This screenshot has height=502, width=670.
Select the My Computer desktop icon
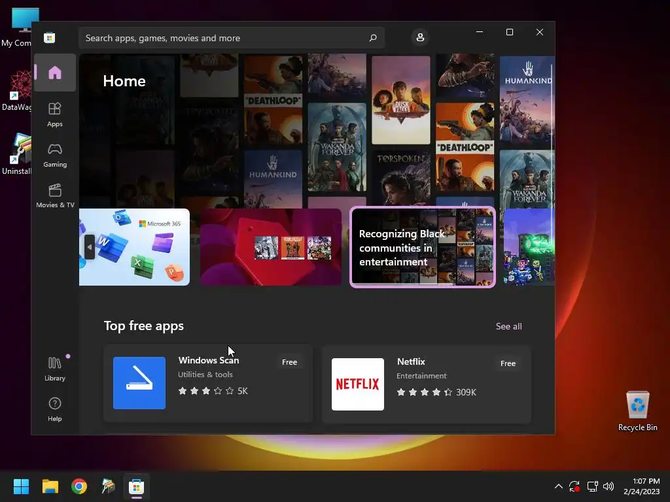tap(17, 26)
